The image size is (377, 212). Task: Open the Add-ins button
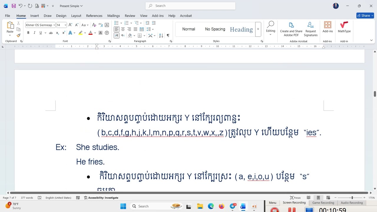(328, 27)
